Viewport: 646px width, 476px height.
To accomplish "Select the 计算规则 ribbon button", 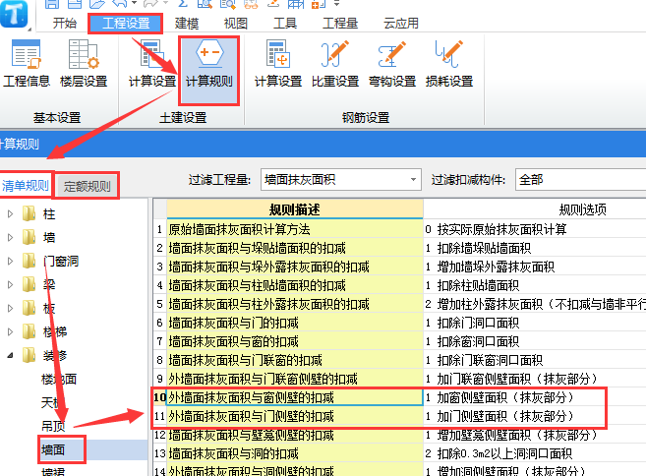I will pos(208,70).
